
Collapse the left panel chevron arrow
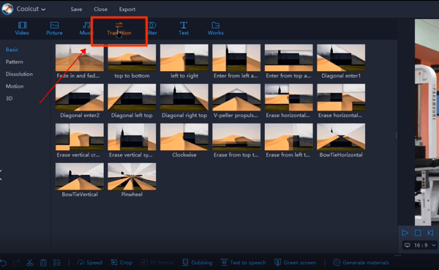point(1,175)
